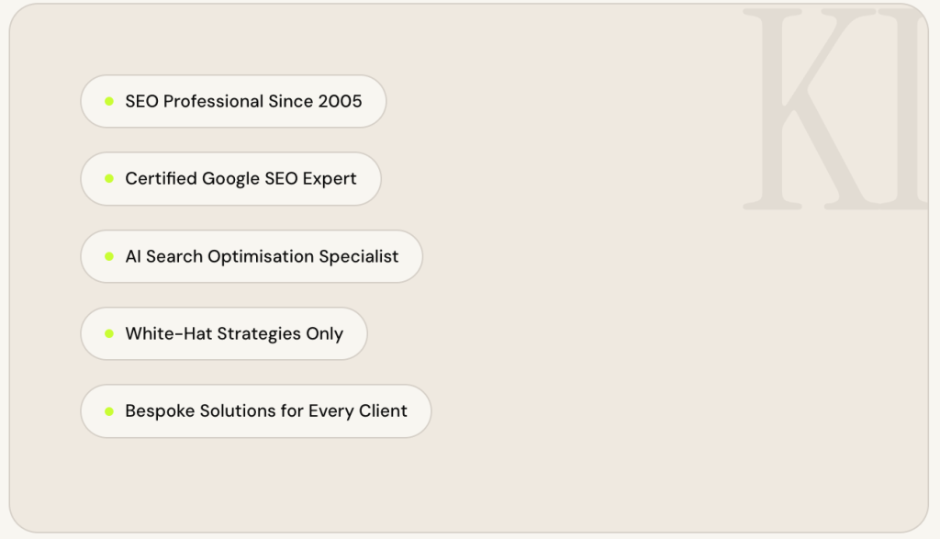
Task: Click the green dot beside Certified Google
Action: pos(109,178)
